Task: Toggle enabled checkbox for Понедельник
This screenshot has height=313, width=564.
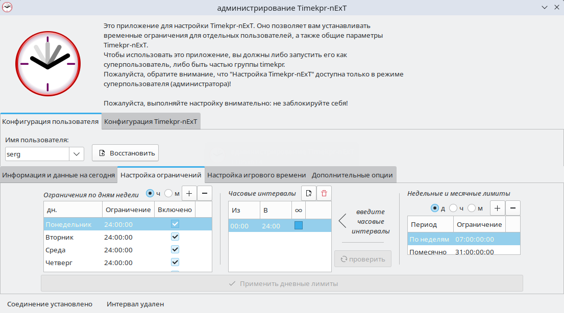Action: tap(175, 224)
